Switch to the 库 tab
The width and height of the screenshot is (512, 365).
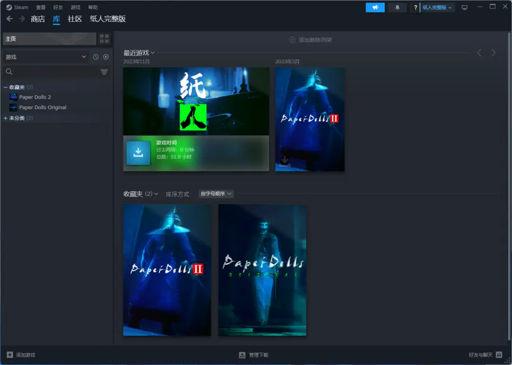tap(56, 19)
